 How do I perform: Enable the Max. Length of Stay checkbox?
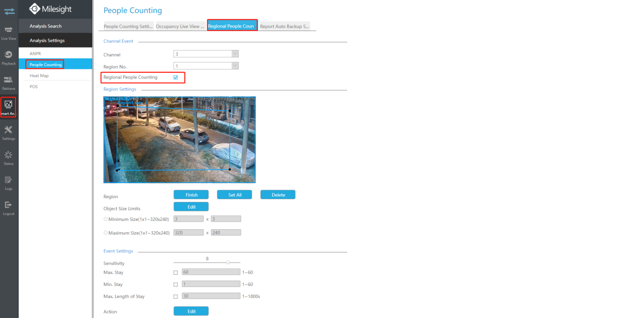point(176,297)
